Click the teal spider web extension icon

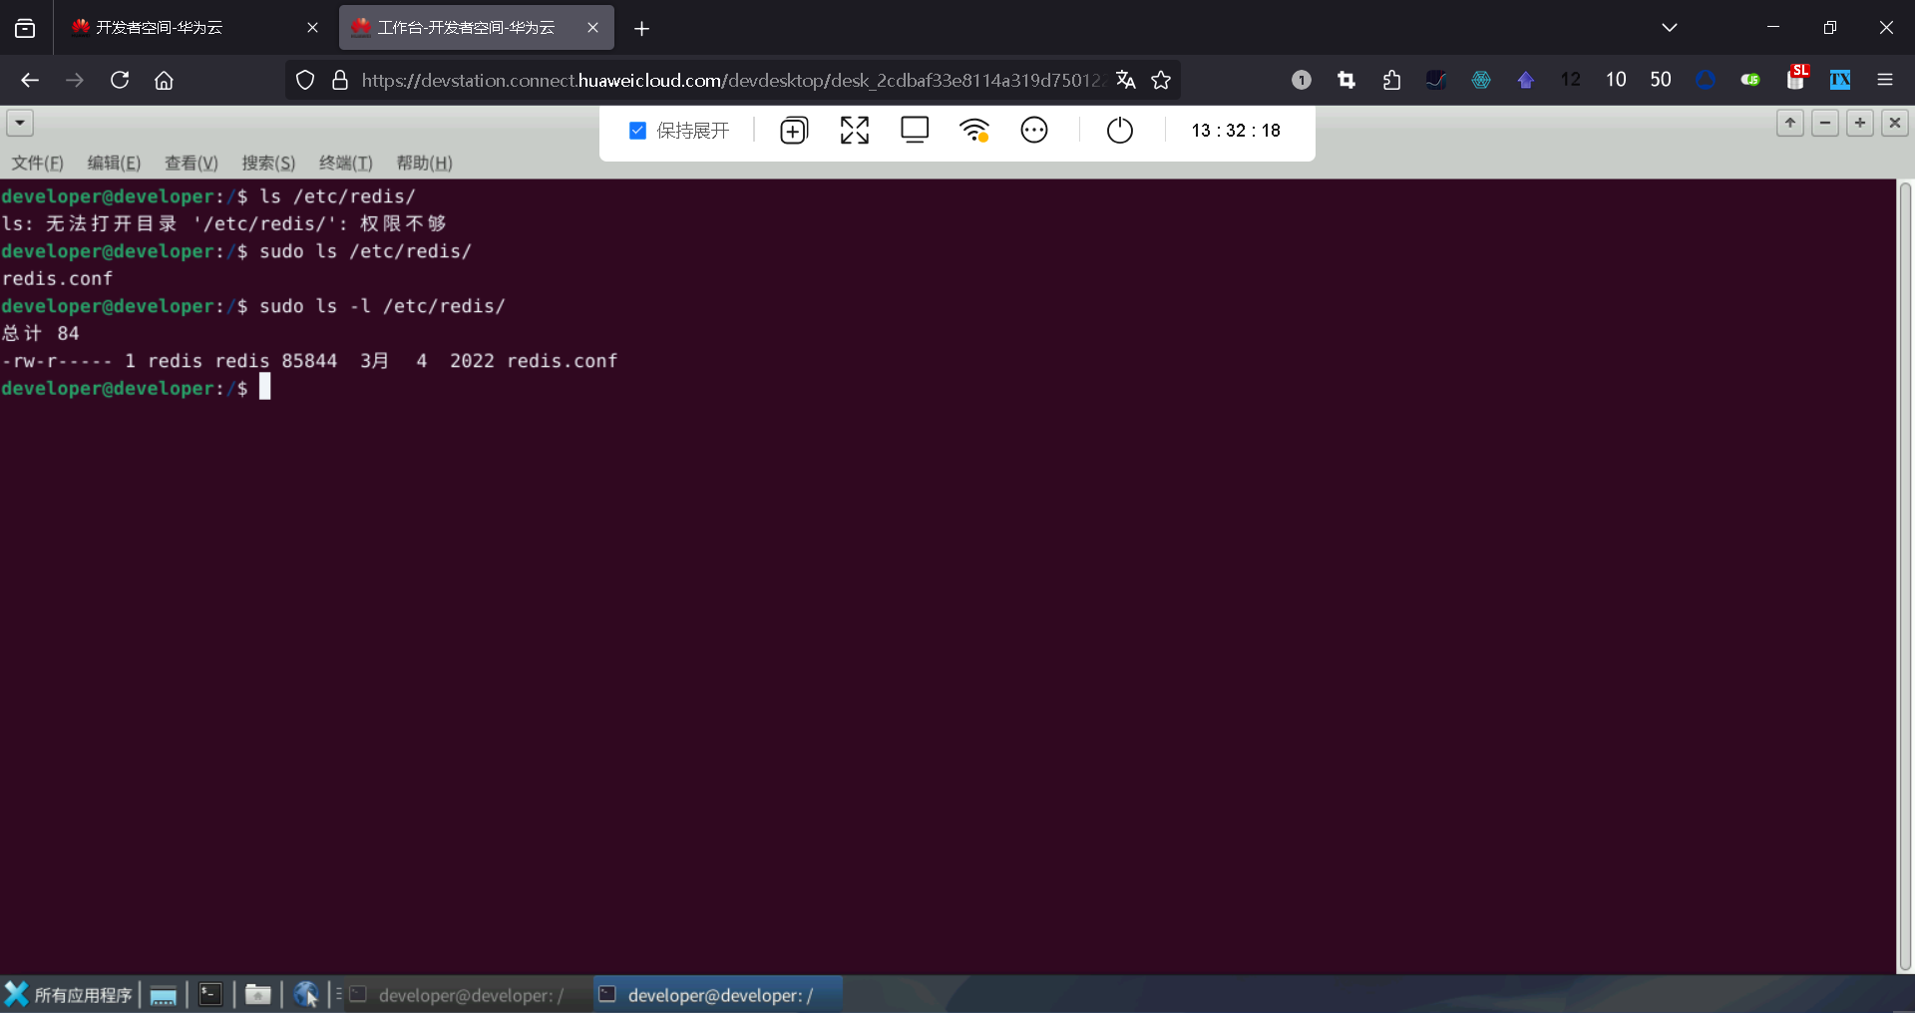[1481, 80]
